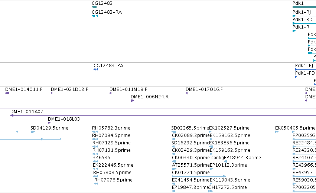Open EST GH17272.5prime
Screen dimensions: 316x193
228,187
